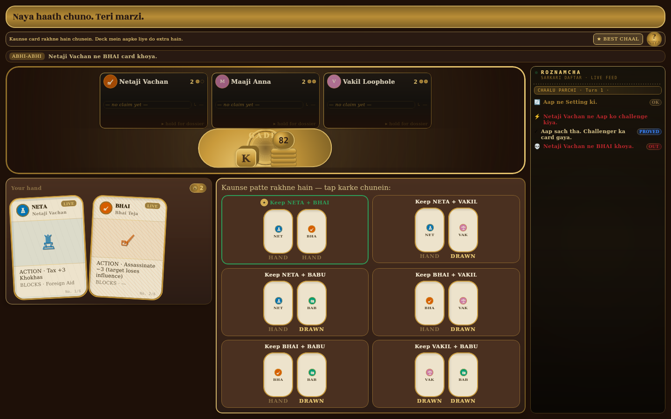The height and width of the screenshot is (419, 671).
Task: Click BAB mini card in Keep VAKIL + BABU
Action: [x=463, y=375]
